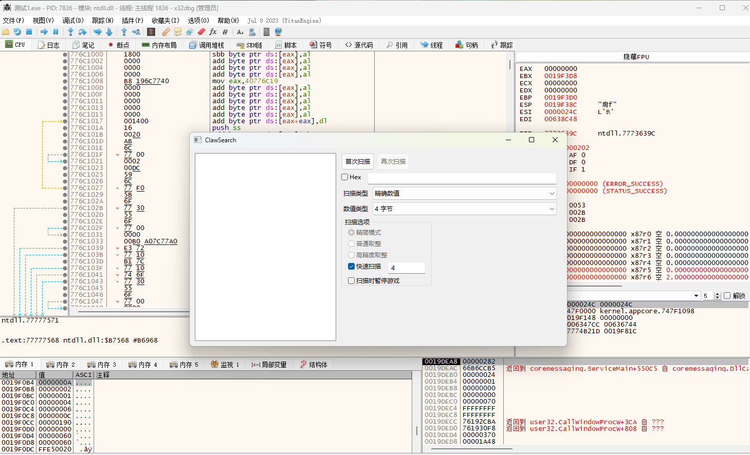Open the 调试(D) menu

73,21
